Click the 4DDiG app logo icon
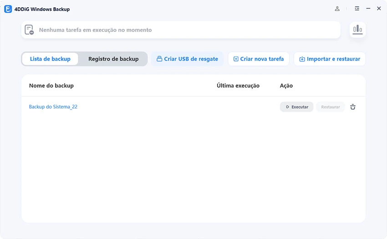This screenshot has height=239, width=387. [8, 9]
